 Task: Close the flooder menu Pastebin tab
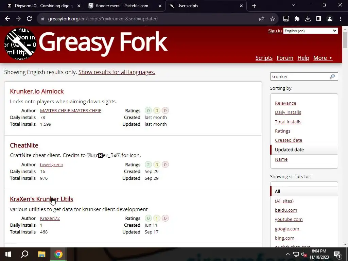160,6
